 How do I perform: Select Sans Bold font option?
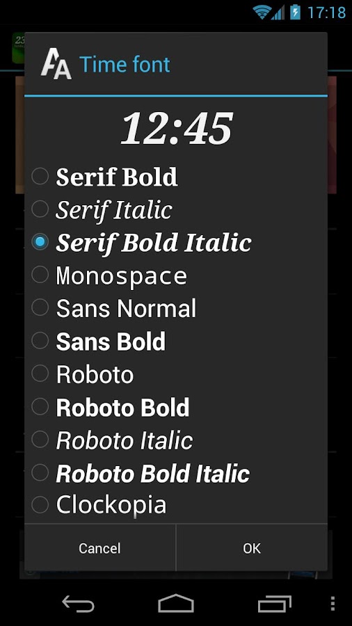tap(176, 342)
